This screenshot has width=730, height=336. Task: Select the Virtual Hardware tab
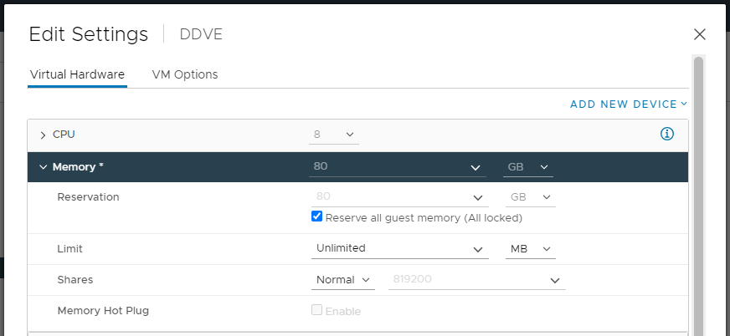tap(77, 74)
